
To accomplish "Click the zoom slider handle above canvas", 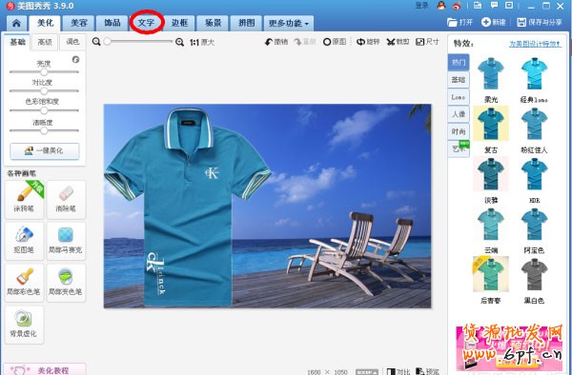I will coord(107,42).
